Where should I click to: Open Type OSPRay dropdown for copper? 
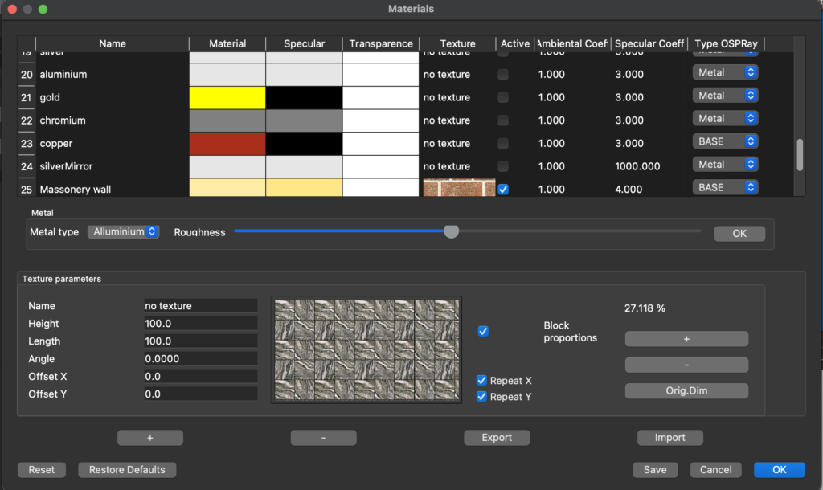coord(726,141)
